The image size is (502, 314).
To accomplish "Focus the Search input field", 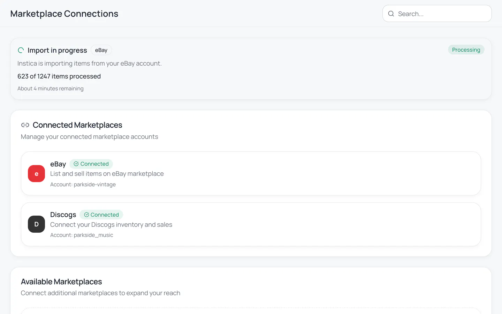I will pos(437,14).
